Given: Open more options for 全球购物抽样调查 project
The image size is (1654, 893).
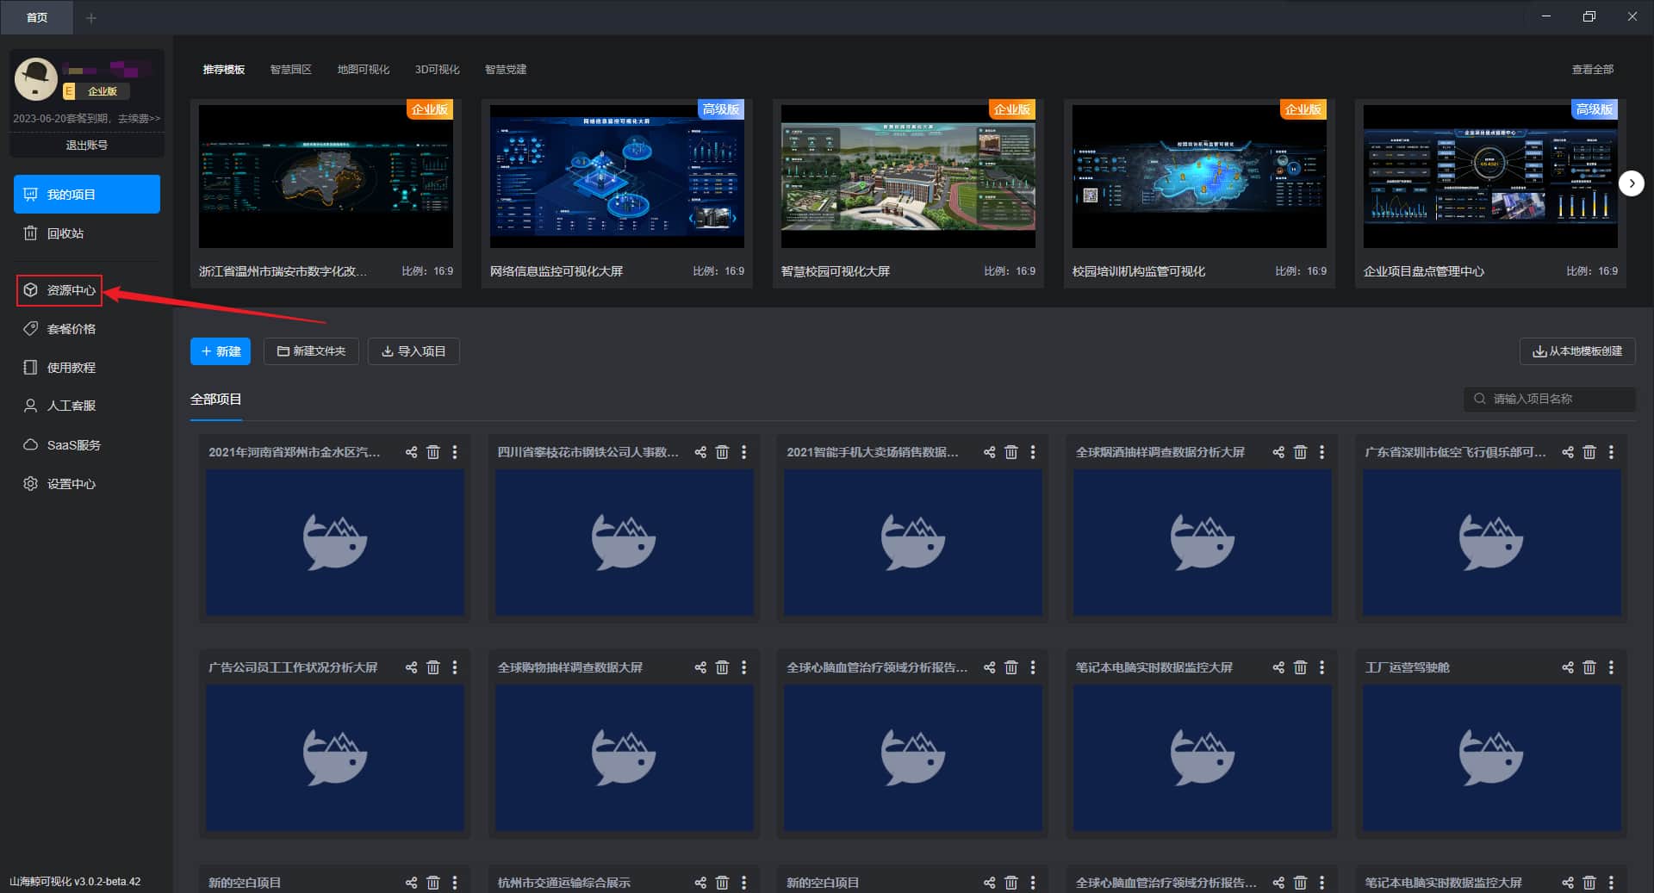Looking at the screenshot, I should pos(744,667).
